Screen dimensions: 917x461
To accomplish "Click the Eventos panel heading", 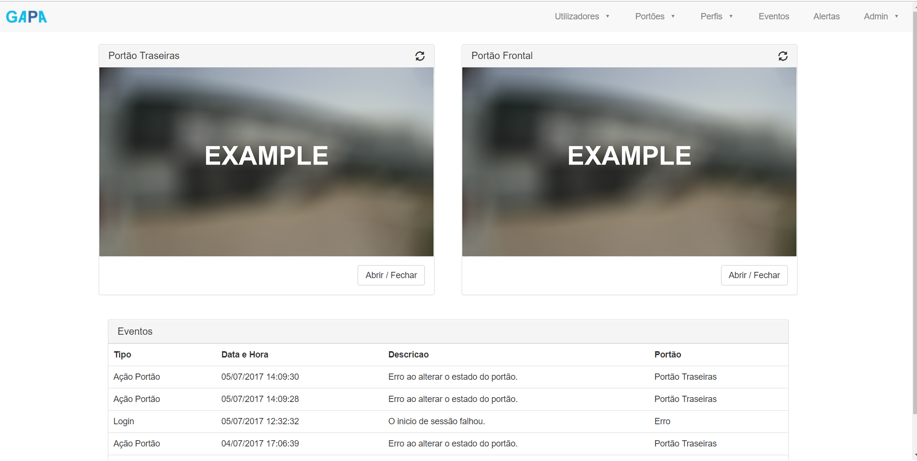I will (x=135, y=331).
